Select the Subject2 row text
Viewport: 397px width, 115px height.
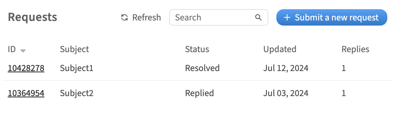77,93
